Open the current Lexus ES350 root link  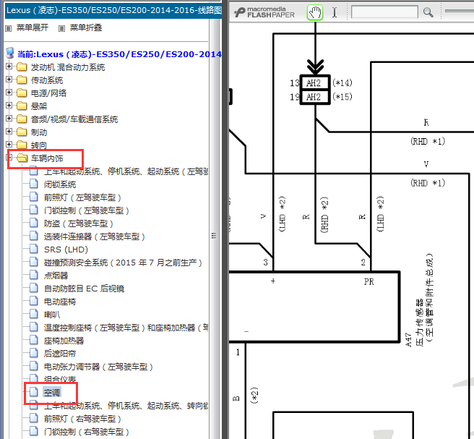pos(119,54)
